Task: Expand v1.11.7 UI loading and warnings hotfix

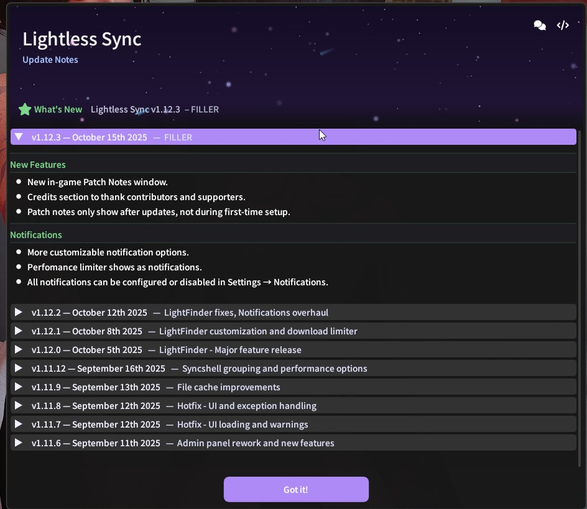Action: tap(19, 424)
